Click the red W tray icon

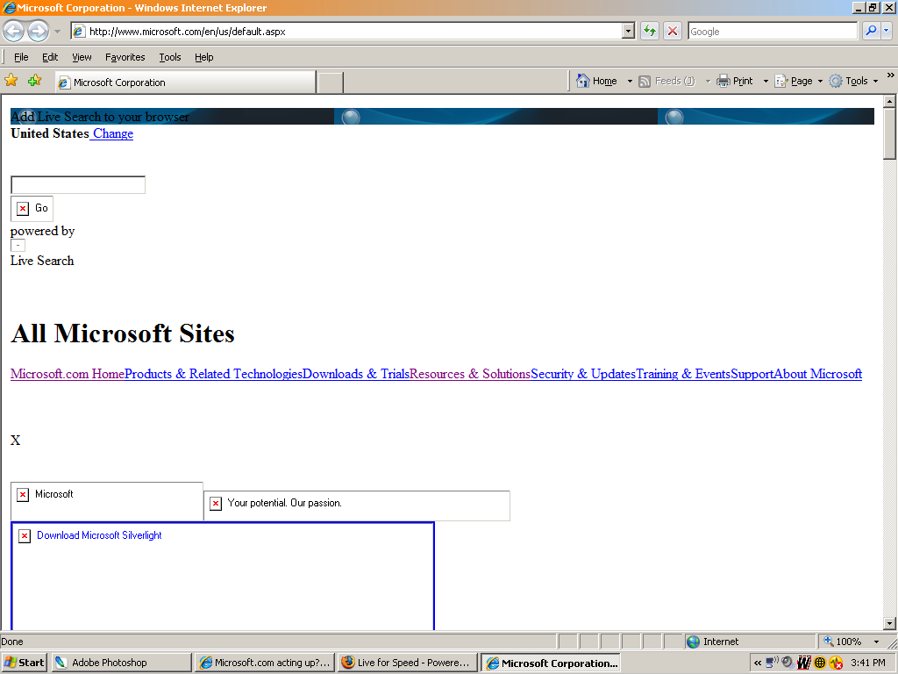pos(804,663)
